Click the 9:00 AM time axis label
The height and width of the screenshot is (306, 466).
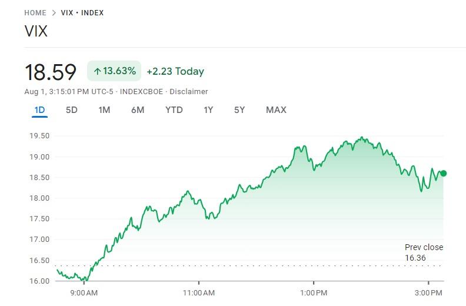coord(84,292)
